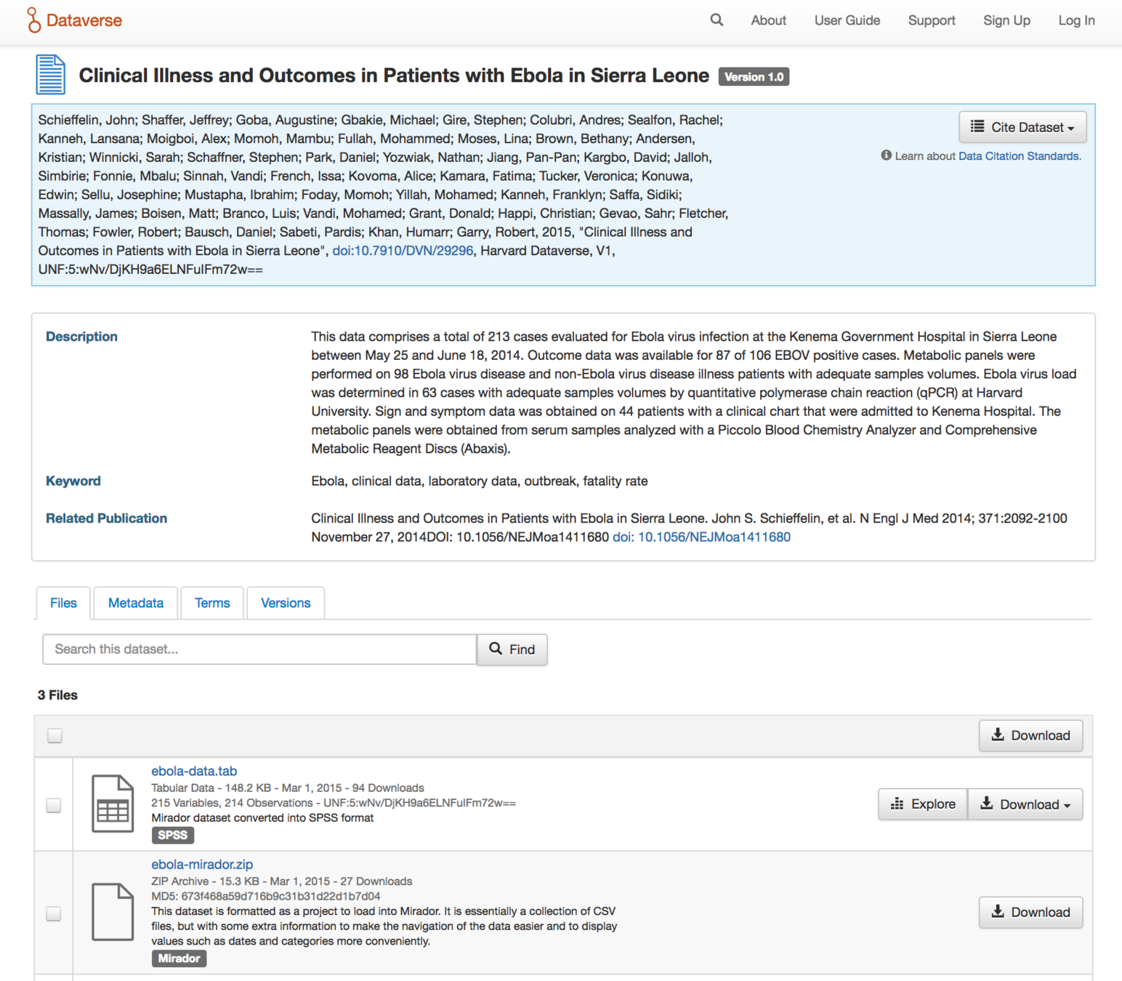Click the Related Publication field label

coord(106,518)
